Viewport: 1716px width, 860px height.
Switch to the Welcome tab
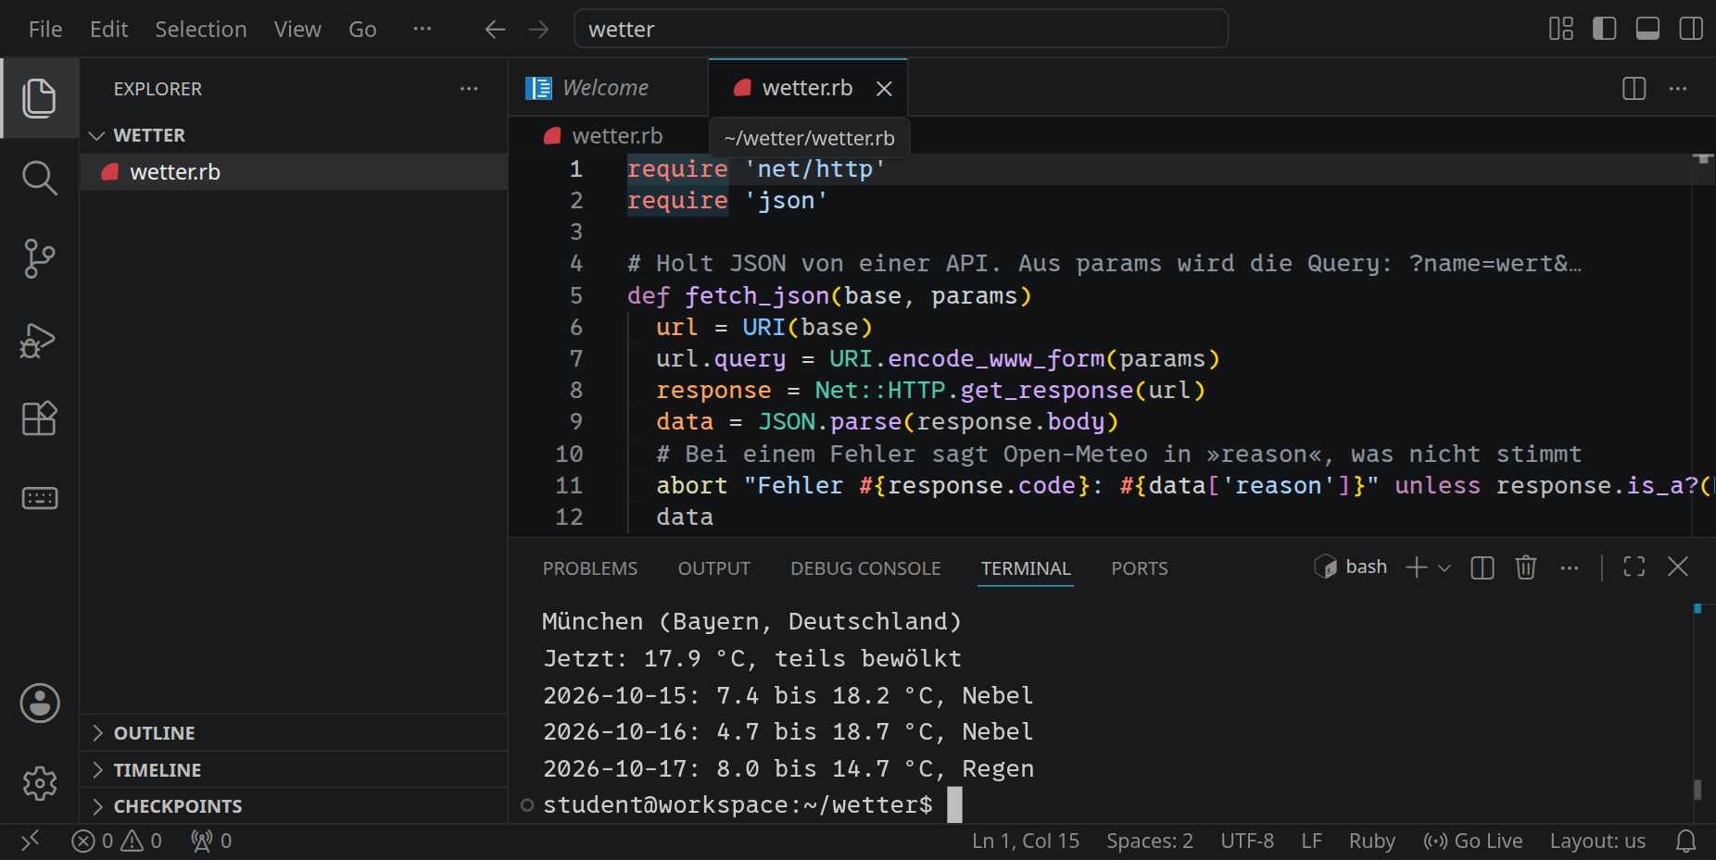click(x=609, y=88)
